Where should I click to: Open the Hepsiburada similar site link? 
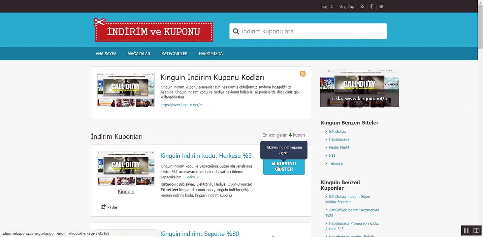point(339,140)
